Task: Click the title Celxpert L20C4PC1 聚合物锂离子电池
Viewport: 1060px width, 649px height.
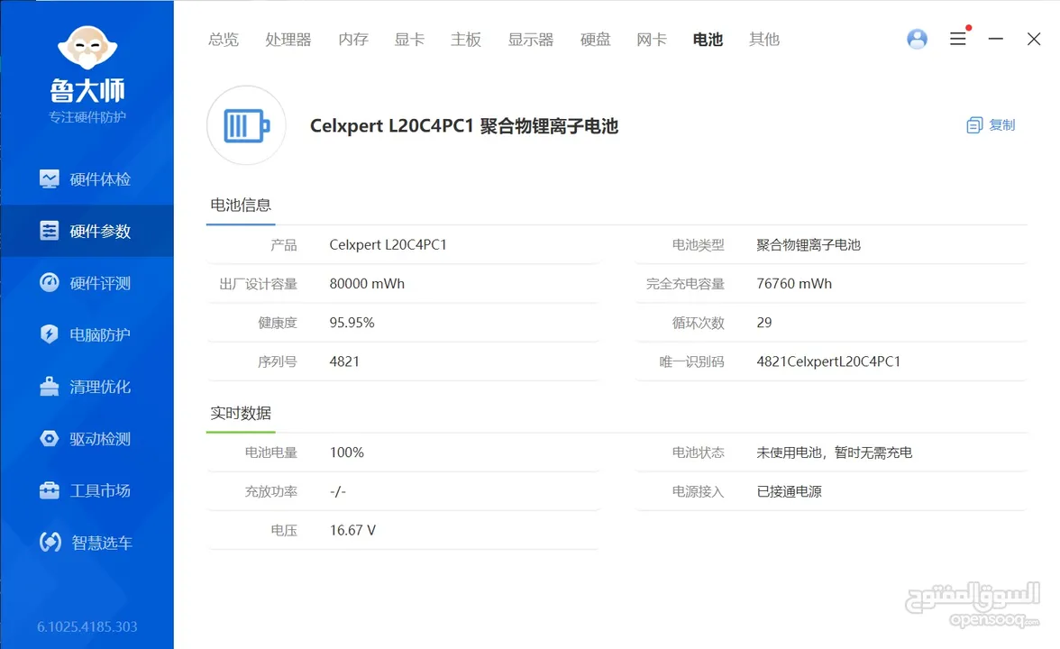Action: pos(464,126)
